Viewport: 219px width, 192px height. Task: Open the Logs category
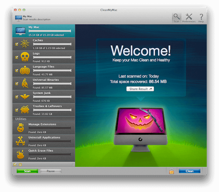click(x=44, y=57)
